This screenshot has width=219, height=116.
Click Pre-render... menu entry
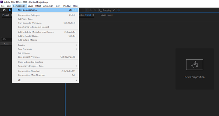(x=45, y=53)
